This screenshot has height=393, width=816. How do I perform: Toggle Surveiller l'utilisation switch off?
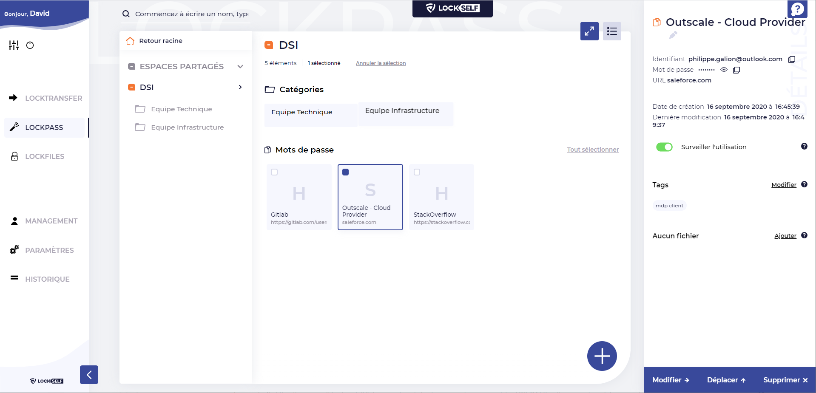(664, 147)
